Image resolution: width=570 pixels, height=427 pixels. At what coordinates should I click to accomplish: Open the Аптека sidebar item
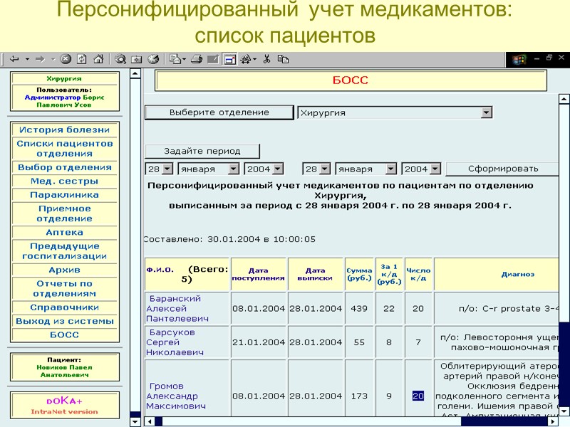pyautogui.click(x=64, y=233)
